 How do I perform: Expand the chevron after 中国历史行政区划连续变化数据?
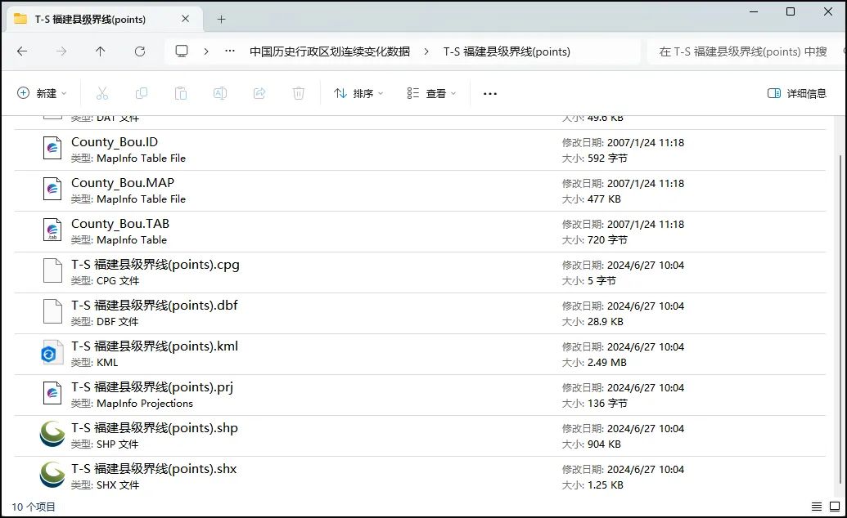click(426, 51)
